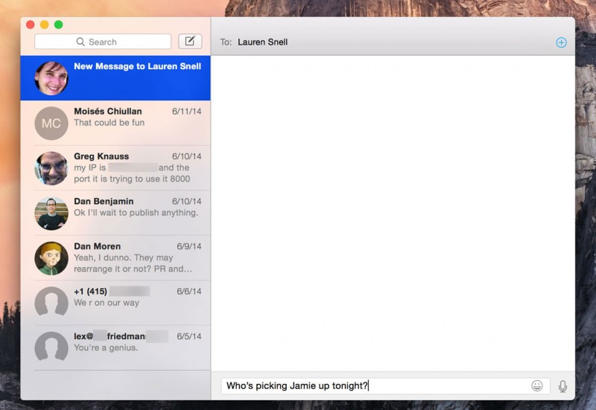Click Lauren Snell recipient in To field
596x410 pixels.
point(262,42)
